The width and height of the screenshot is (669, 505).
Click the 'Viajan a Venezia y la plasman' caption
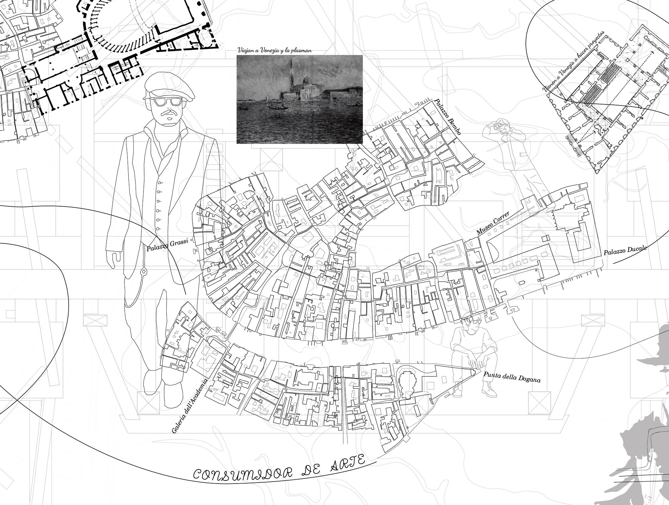(275, 51)
